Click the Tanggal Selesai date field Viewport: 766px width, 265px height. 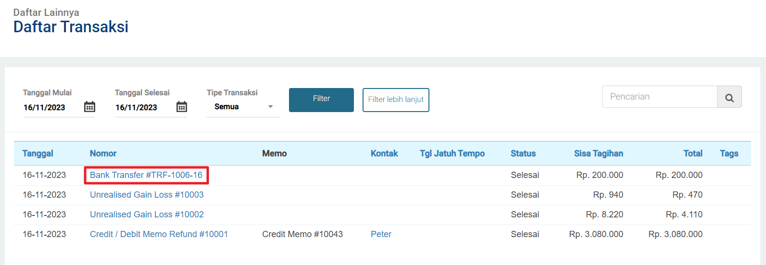(142, 107)
